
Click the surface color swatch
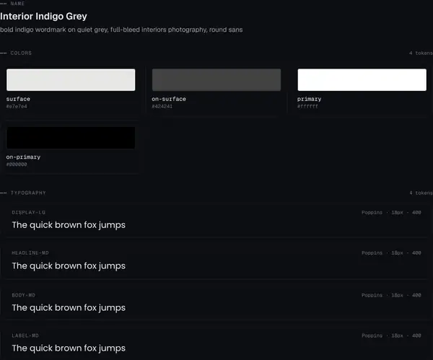pyautogui.click(x=71, y=80)
